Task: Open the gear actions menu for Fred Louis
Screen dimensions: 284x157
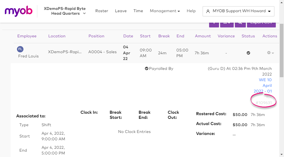Action: coord(270,53)
